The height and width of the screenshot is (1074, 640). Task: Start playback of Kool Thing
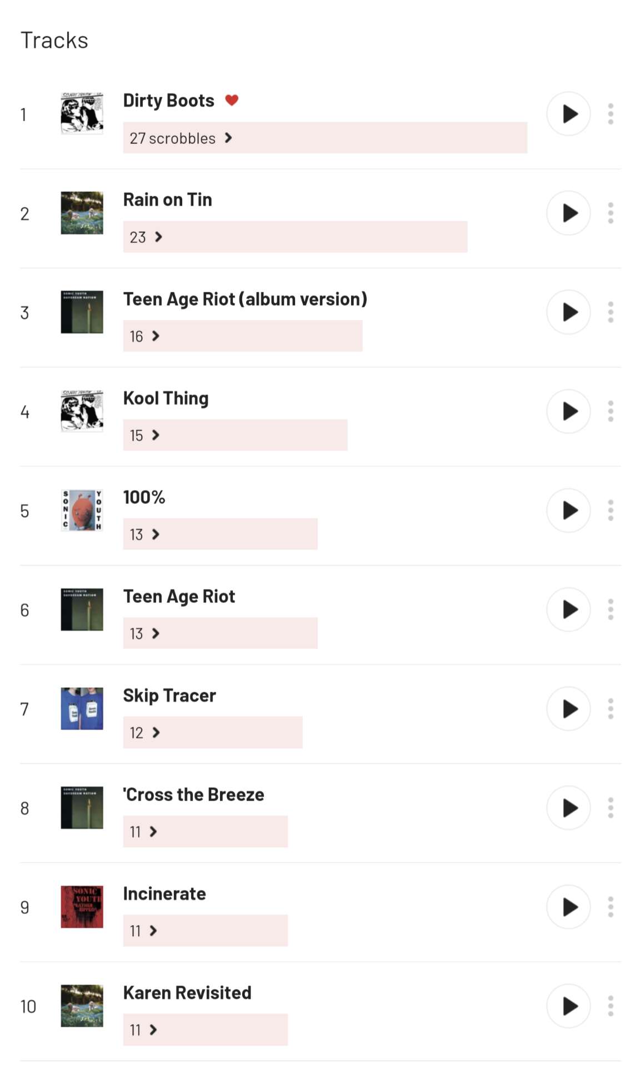tap(568, 411)
